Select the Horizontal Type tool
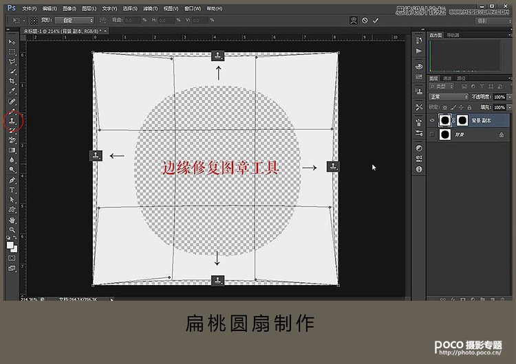 coord(12,190)
